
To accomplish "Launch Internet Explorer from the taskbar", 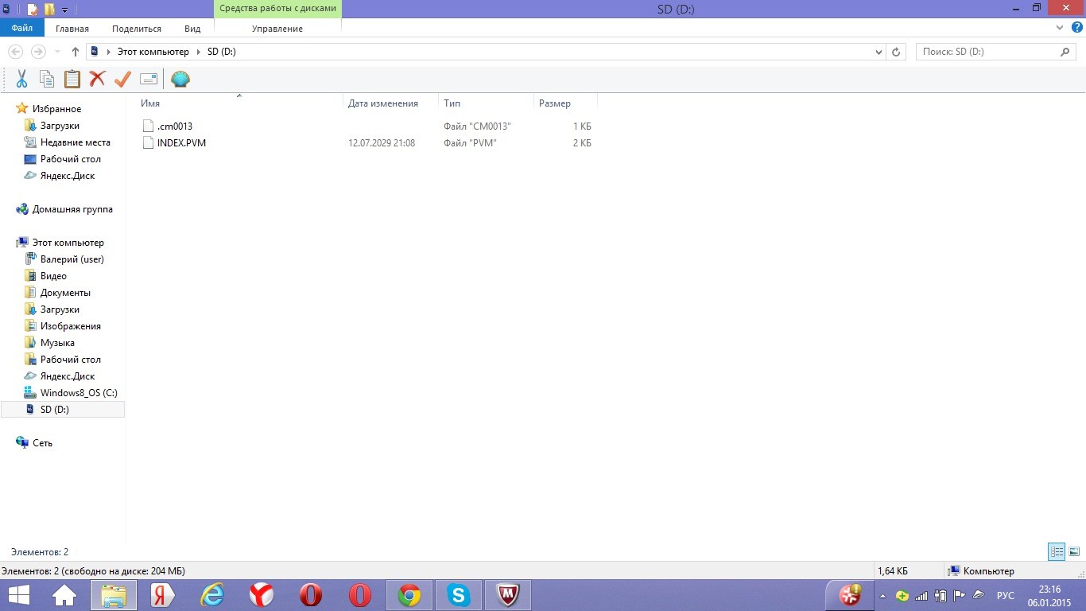I will (212, 594).
